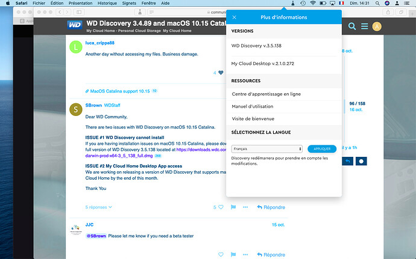Open the Wi-Fi status menu
Screen dimensions: 416x259
click(x=313, y=3)
